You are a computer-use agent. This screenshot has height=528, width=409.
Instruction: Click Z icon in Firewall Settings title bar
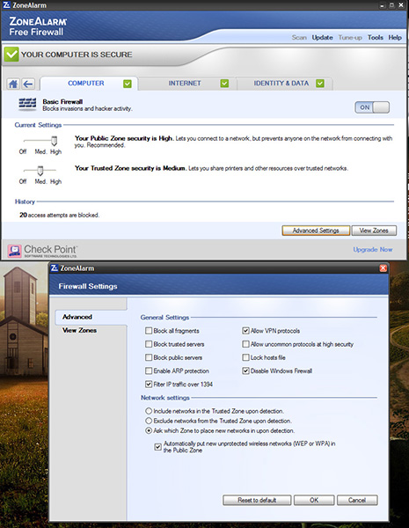[x=55, y=268]
